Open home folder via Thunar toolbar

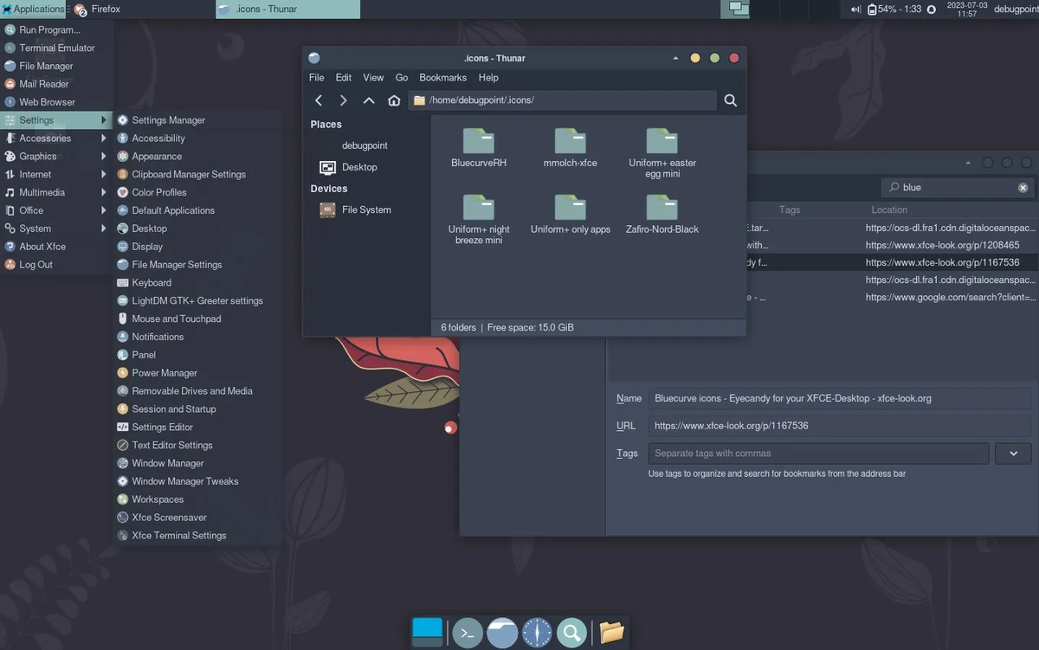394,100
